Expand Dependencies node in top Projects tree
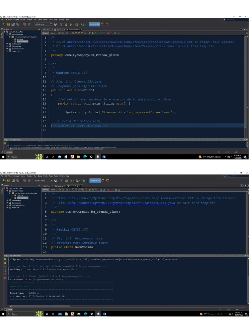This screenshot has height=332, width=249. (7, 46)
